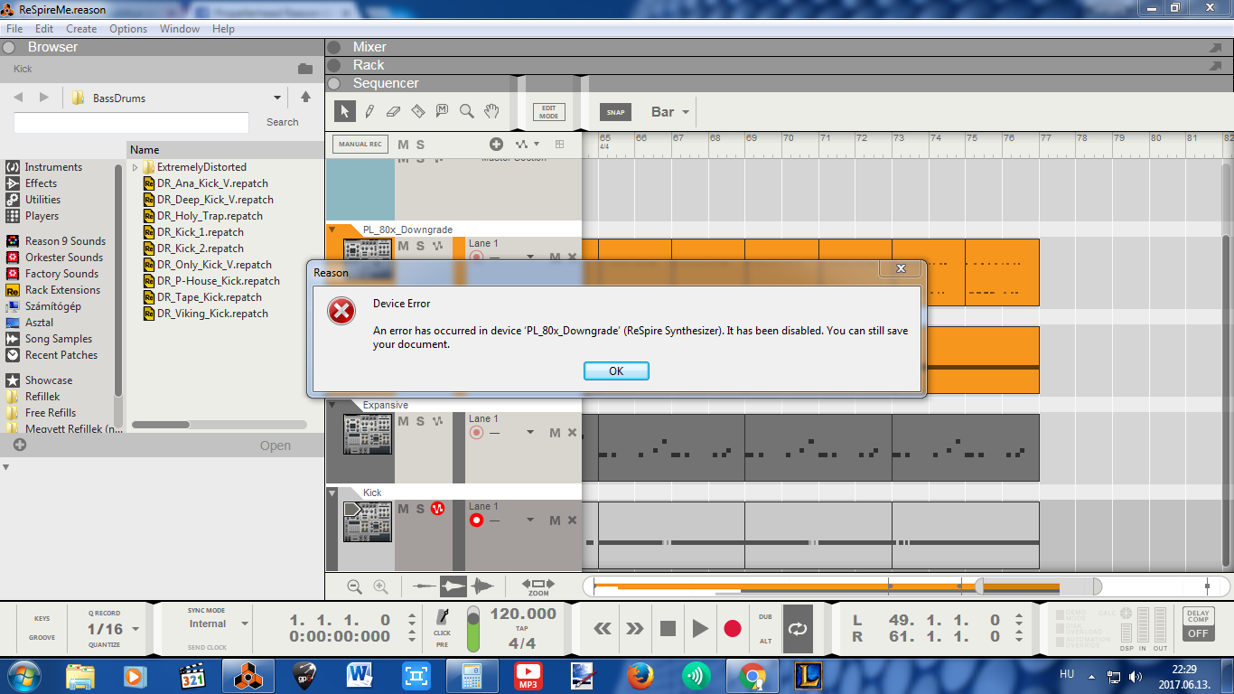Mute Lane 1 of the Kick track
This screenshot has height=694, width=1234.
click(x=555, y=520)
